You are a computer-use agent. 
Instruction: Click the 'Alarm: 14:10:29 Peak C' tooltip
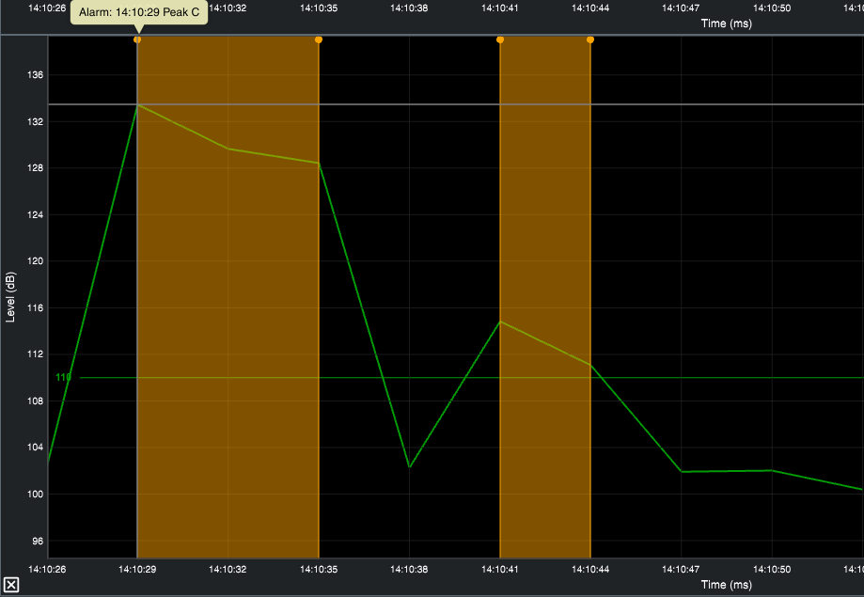coord(139,12)
